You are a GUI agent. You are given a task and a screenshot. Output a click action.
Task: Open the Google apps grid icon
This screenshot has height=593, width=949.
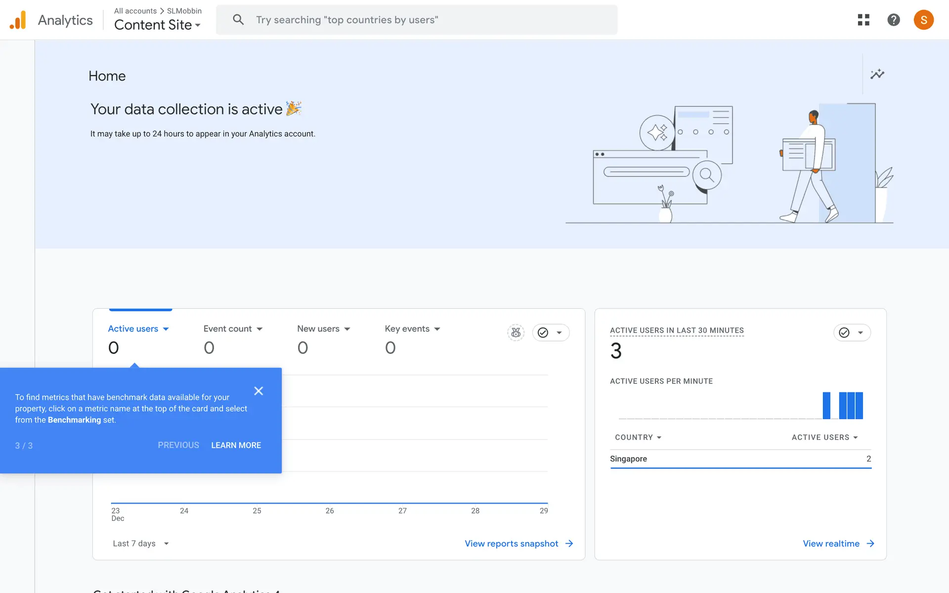point(863,20)
